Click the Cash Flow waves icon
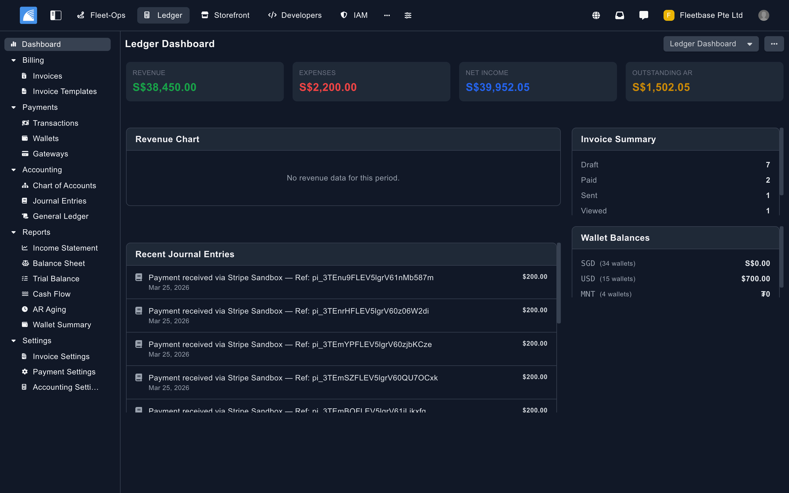This screenshot has width=789, height=493. pos(25,294)
